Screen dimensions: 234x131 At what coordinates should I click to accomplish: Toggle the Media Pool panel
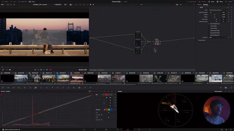point(23,1)
